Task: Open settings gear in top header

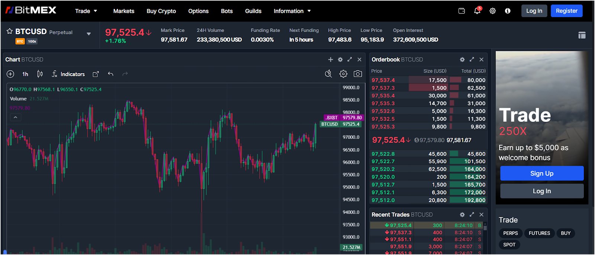Action: point(492,11)
